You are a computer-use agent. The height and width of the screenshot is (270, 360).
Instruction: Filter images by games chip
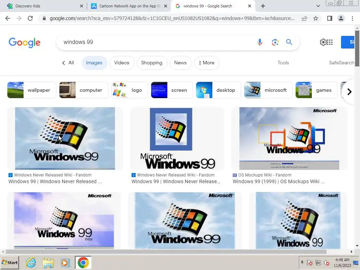click(316, 90)
